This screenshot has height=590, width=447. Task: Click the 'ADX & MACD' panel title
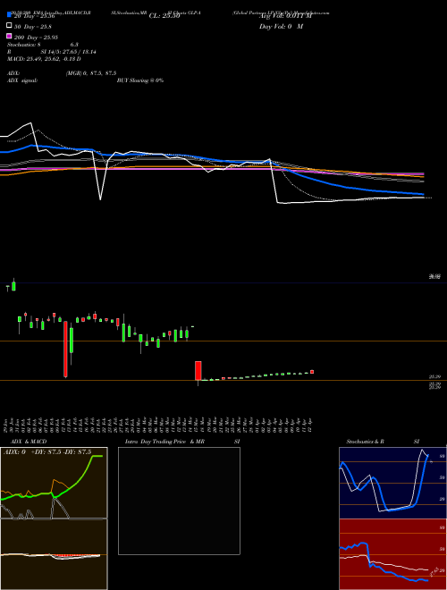tap(29, 442)
